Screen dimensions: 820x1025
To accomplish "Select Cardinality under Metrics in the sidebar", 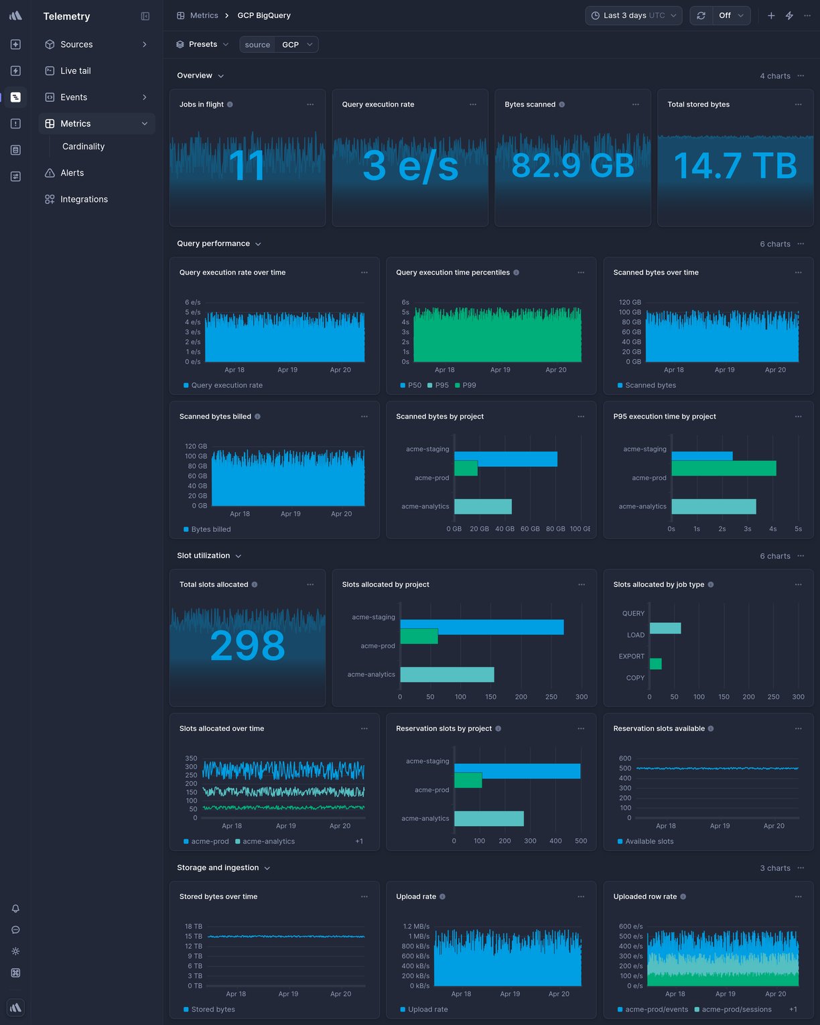I will pyautogui.click(x=83, y=146).
